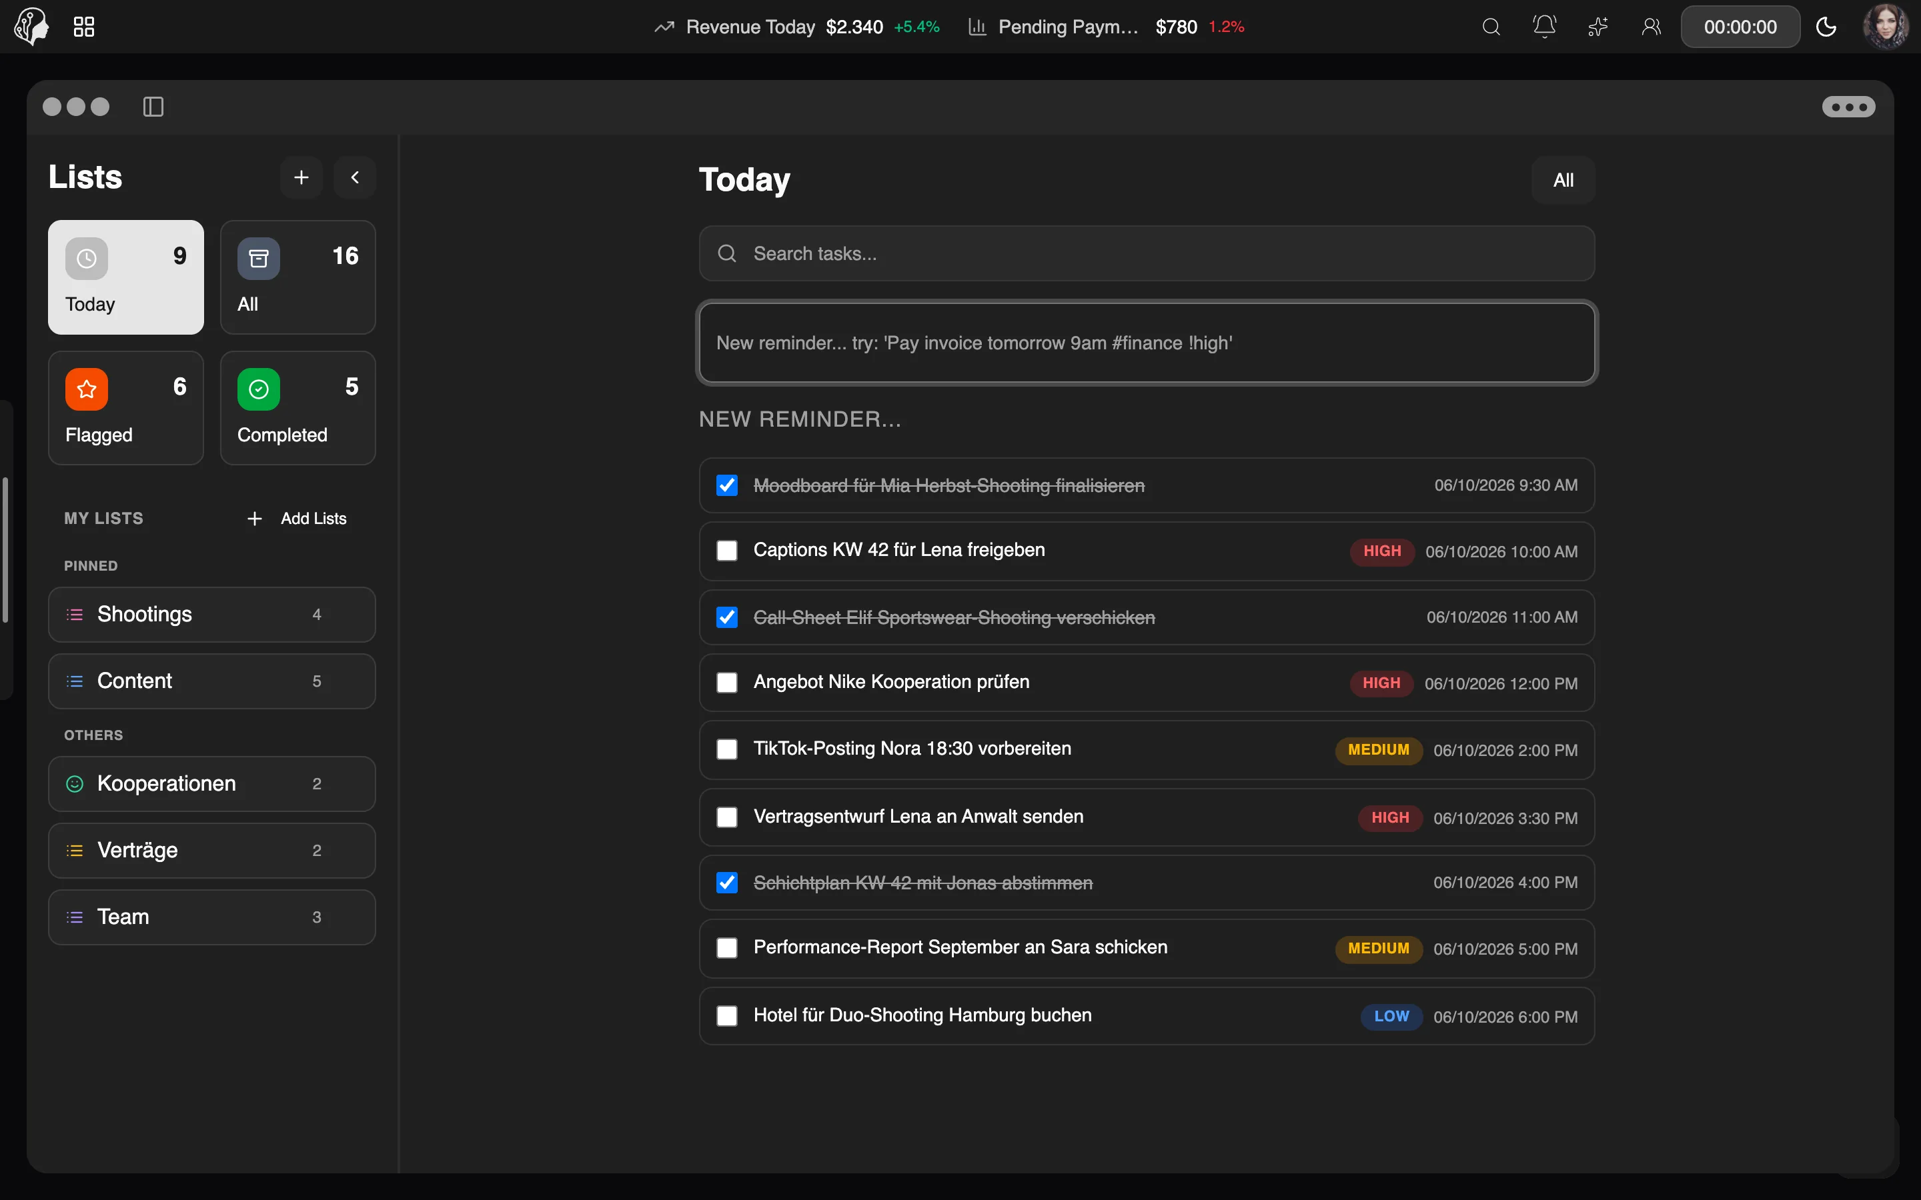Open the Team list
The height and width of the screenshot is (1200, 1921).
click(x=212, y=917)
